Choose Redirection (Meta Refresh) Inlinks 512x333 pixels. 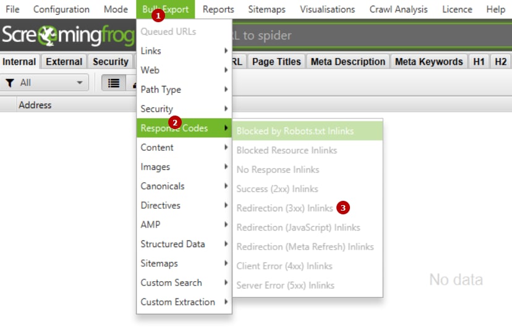click(307, 247)
